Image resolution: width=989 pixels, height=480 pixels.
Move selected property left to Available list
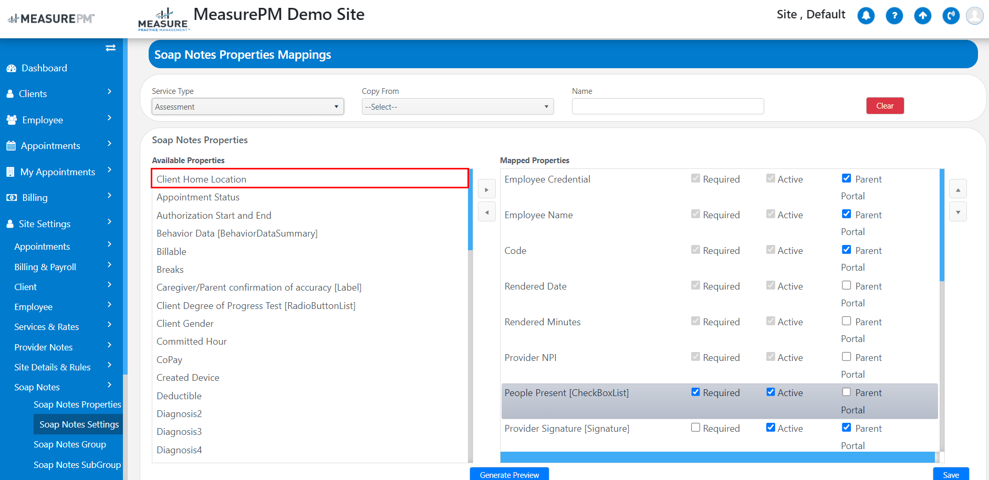coord(487,212)
